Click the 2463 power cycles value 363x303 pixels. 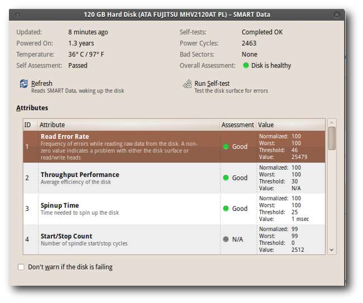(249, 44)
